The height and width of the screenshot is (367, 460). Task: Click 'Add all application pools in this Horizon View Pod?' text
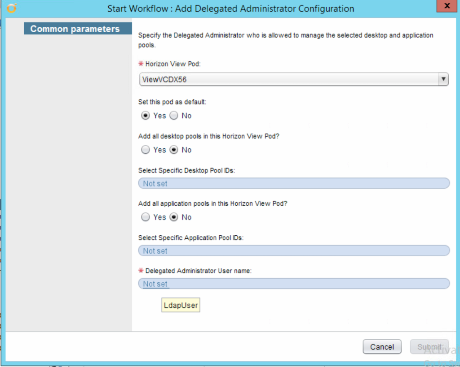pyautogui.click(x=212, y=204)
